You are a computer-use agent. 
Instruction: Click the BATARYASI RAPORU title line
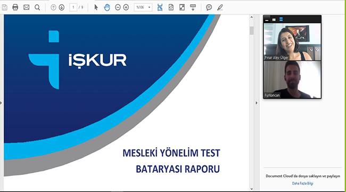point(178,169)
